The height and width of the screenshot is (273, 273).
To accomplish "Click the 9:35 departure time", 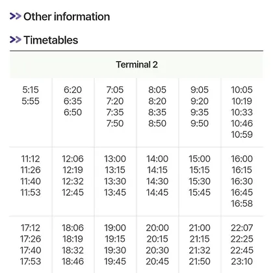I will (x=200, y=112).
